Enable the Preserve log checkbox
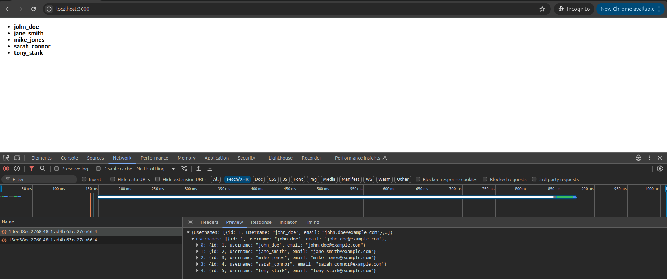The height and width of the screenshot is (279, 667). (x=57, y=169)
